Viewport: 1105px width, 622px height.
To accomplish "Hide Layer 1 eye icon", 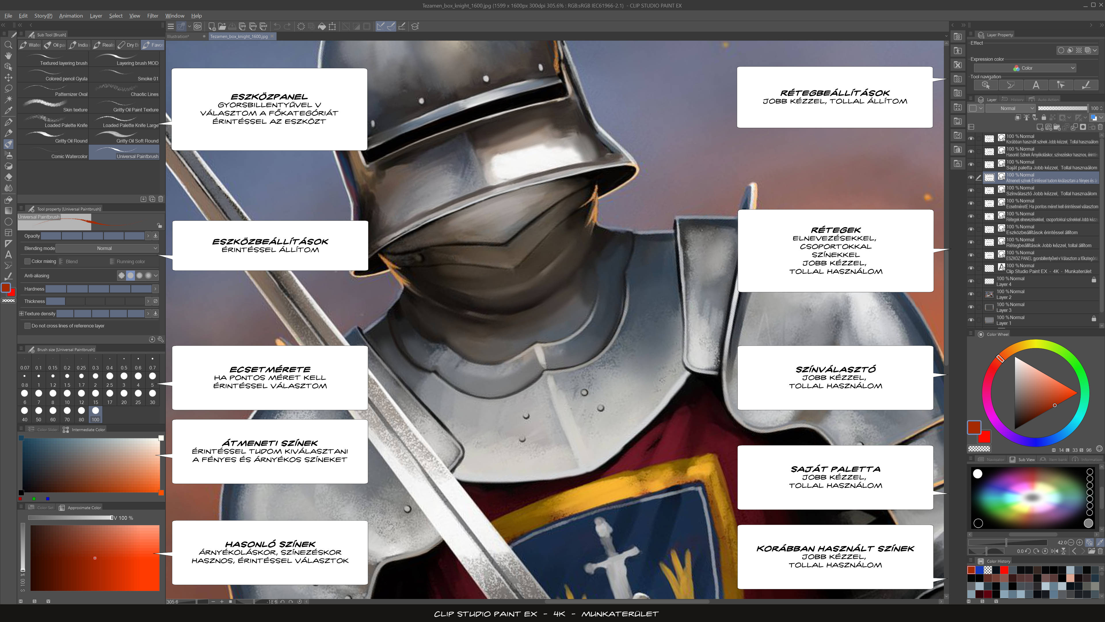I will [x=971, y=320].
